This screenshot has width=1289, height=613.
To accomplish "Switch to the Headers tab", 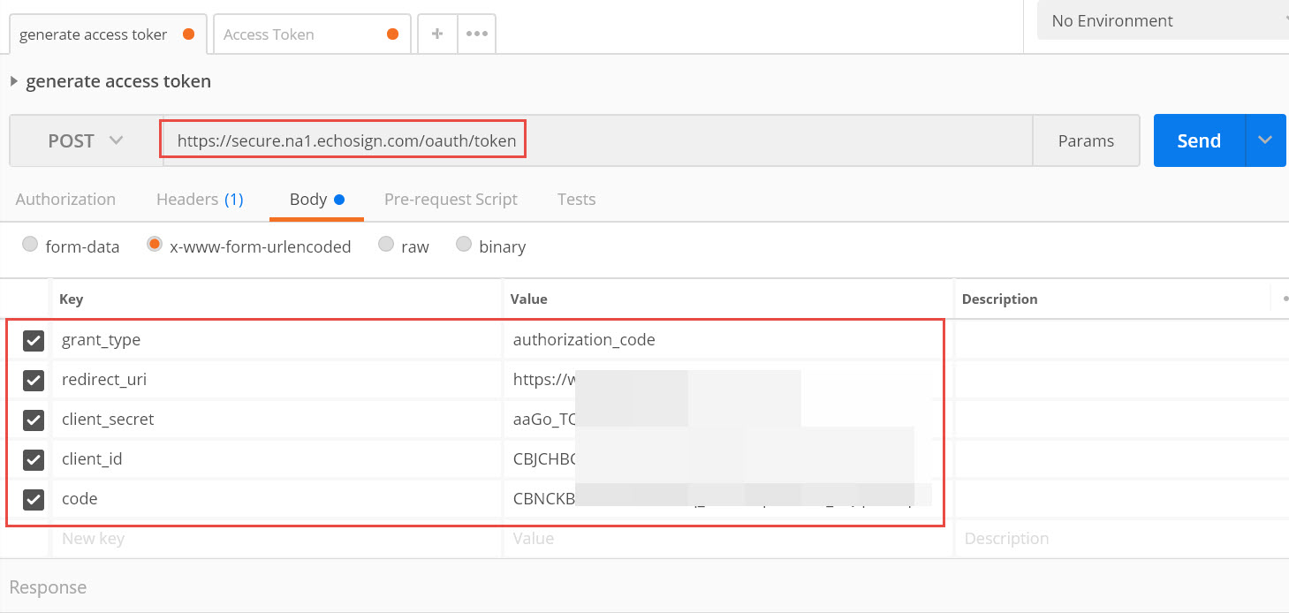I will click(x=199, y=200).
